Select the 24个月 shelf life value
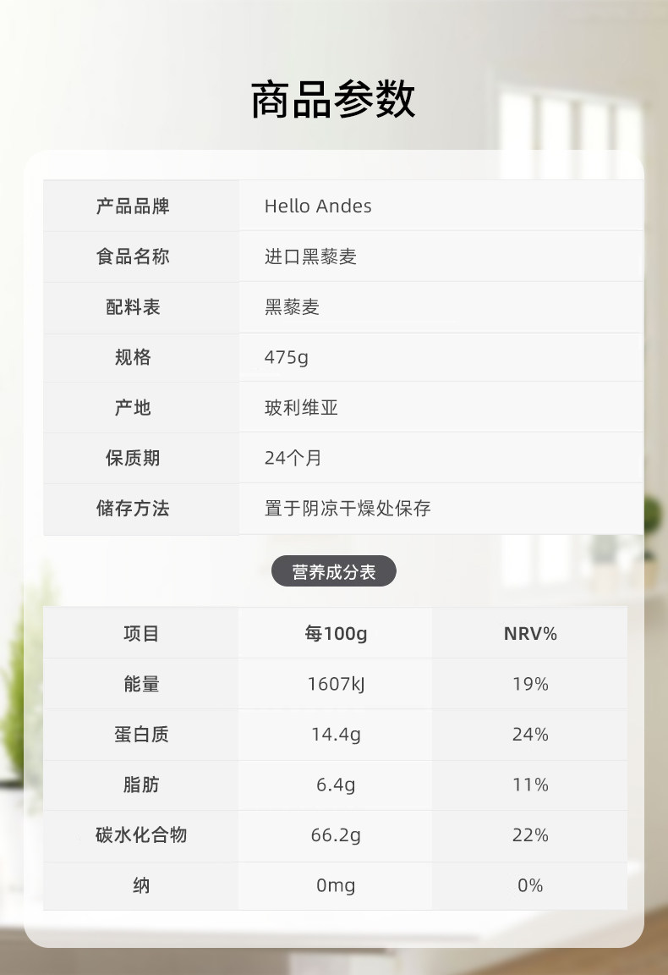Viewport: 668px width, 975px height. [293, 458]
